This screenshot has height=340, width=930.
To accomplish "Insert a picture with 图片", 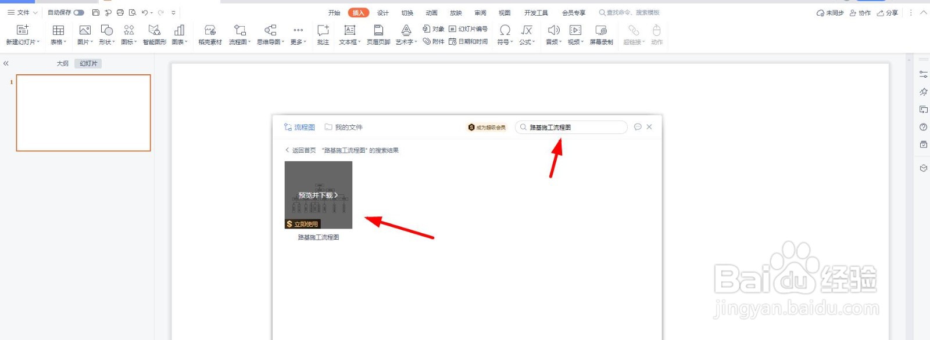I will pos(85,34).
